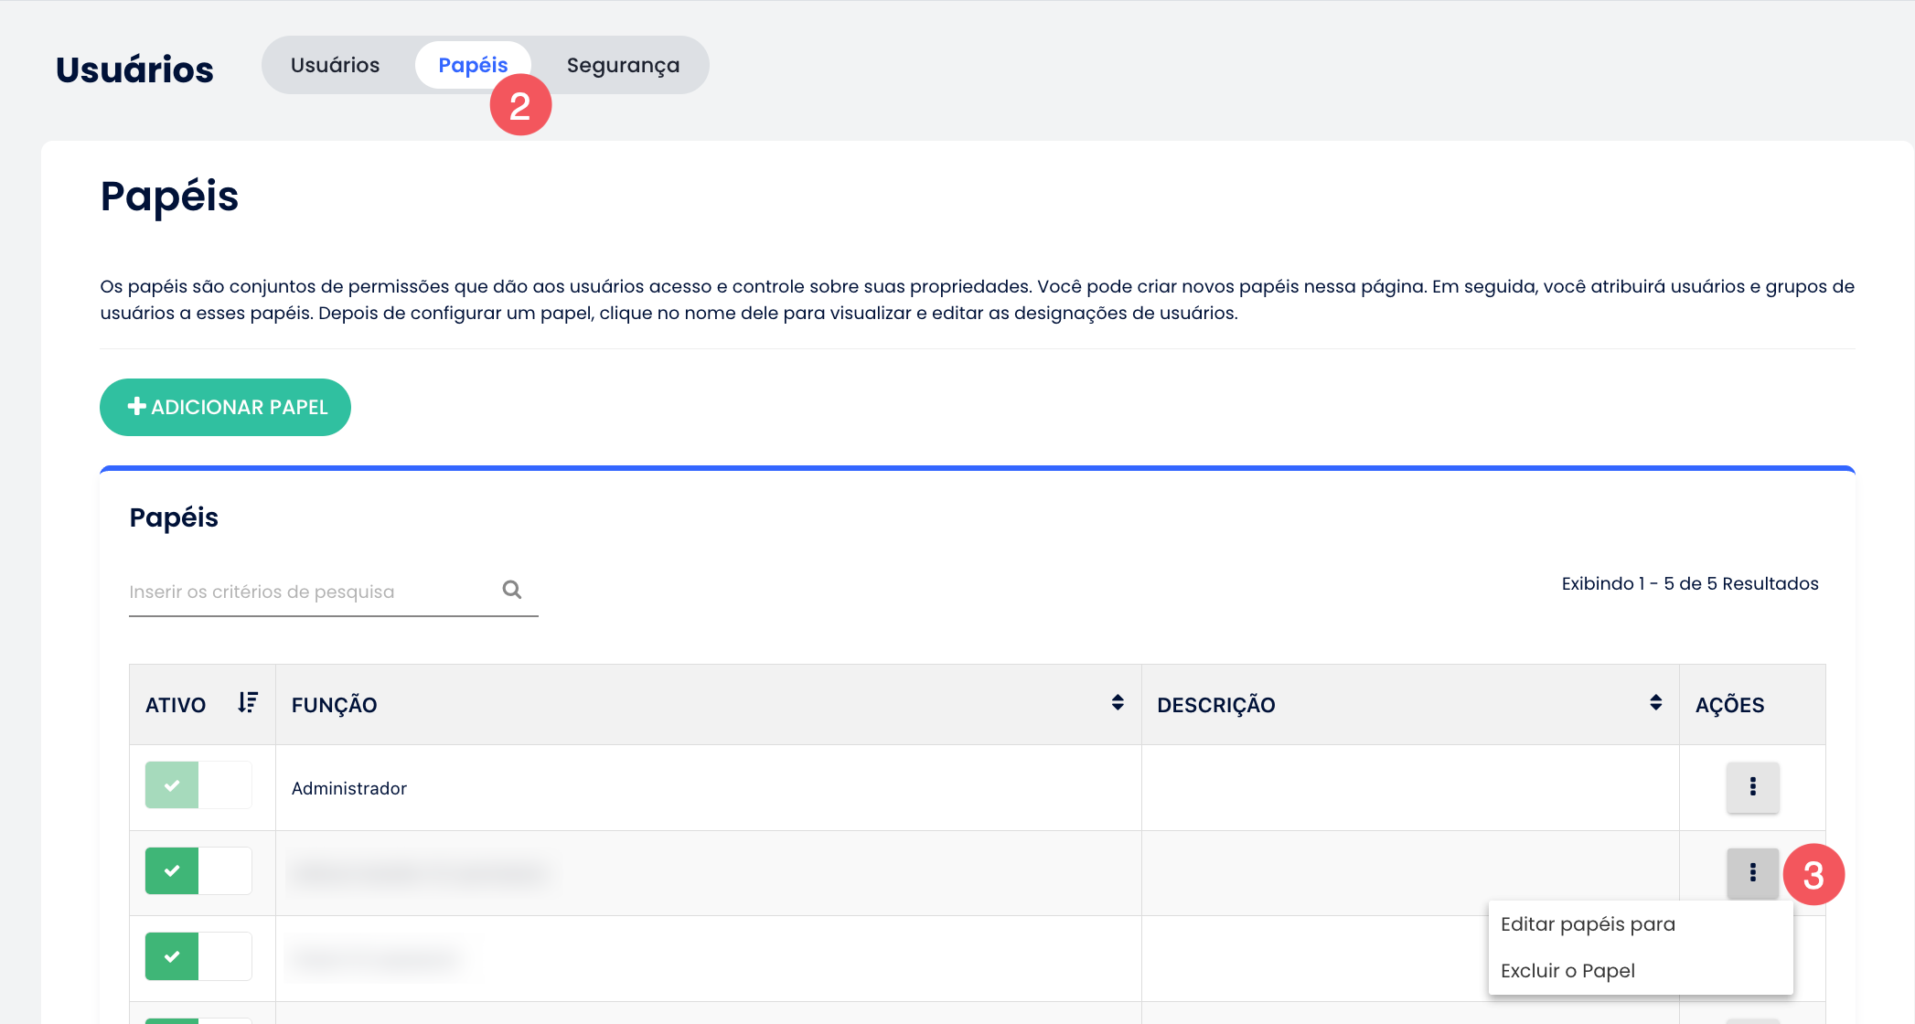Image resolution: width=1915 pixels, height=1024 pixels.
Task: Toggle third row active switch
Action: coord(198,956)
